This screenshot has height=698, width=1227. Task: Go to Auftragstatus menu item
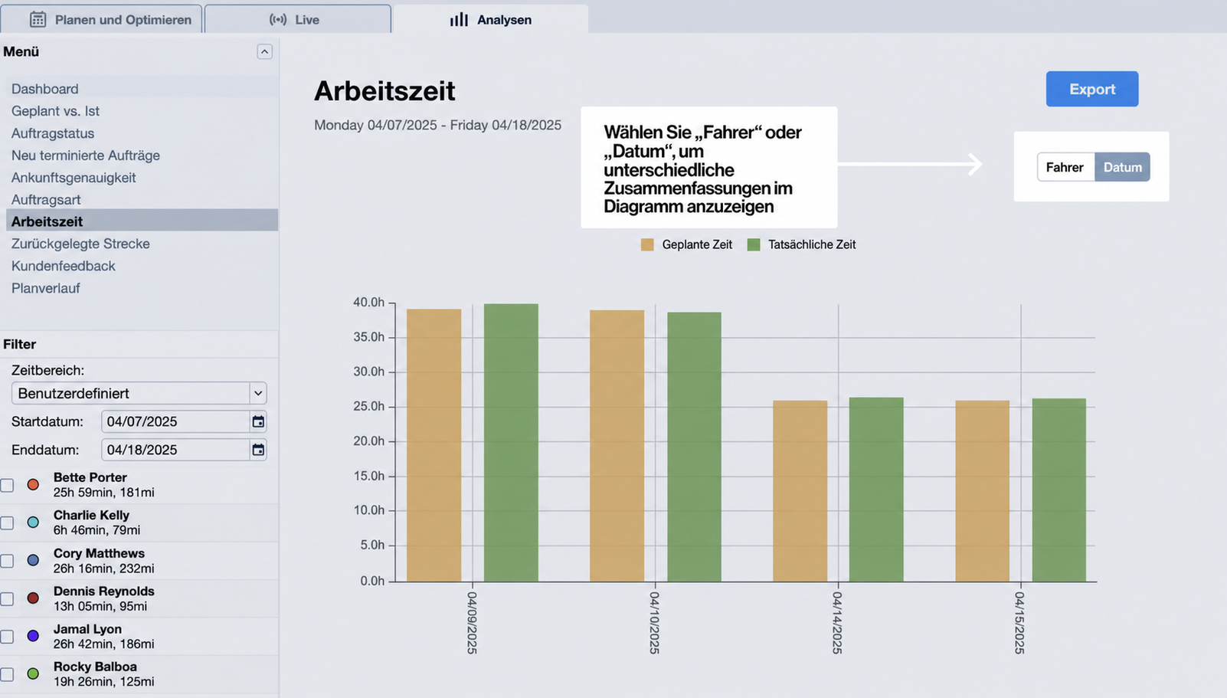tap(53, 133)
